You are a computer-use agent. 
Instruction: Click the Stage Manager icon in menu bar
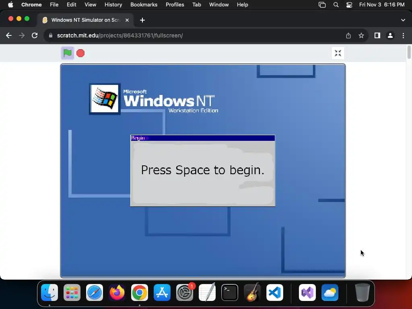322,5
